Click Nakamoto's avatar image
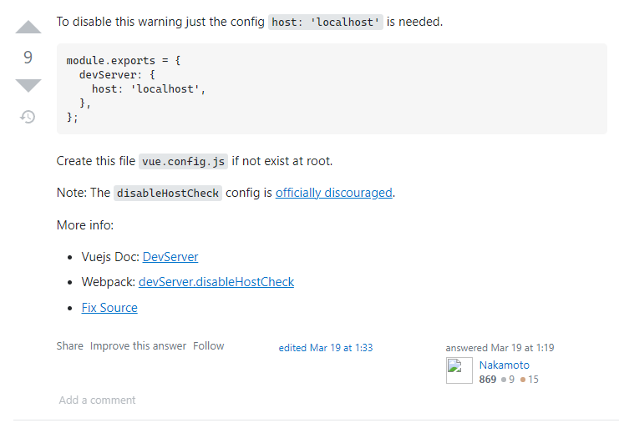The width and height of the screenshot is (619, 428). click(459, 370)
